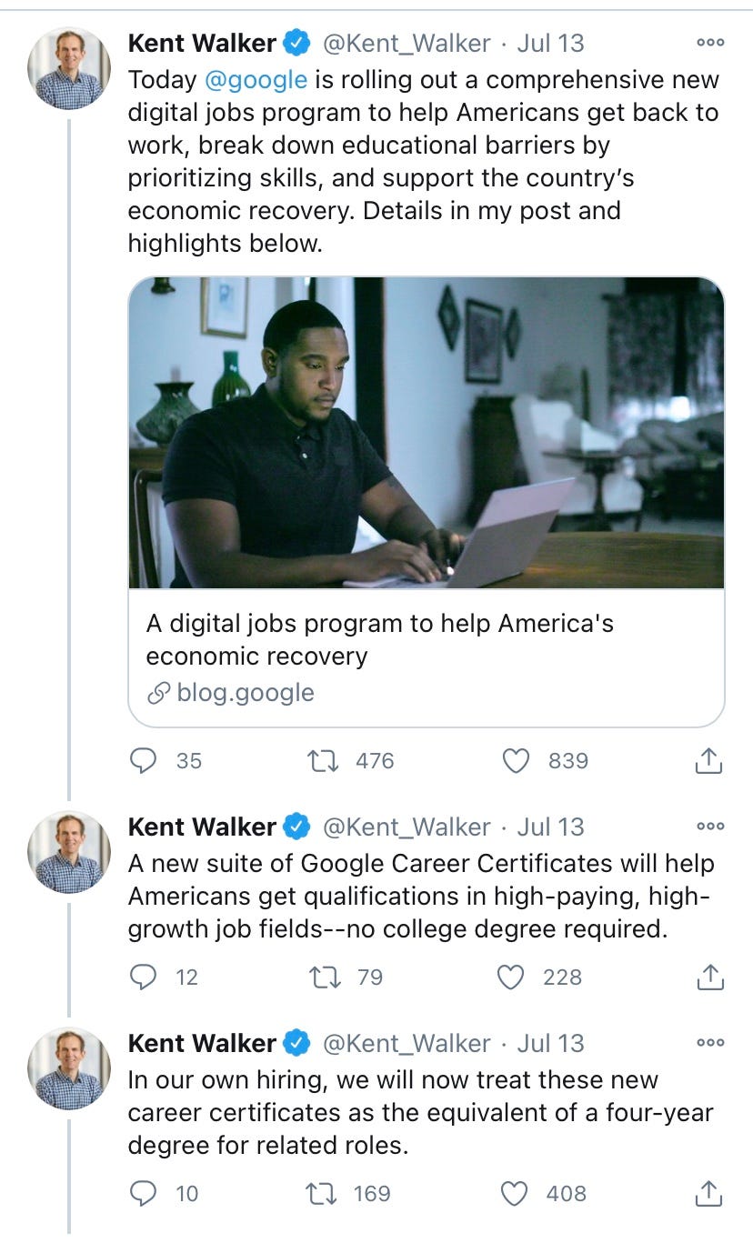Reply to the Google Career Certificates tweet
This screenshot has height=1243, width=753.
pyautogui.click(x=143, y=977)
